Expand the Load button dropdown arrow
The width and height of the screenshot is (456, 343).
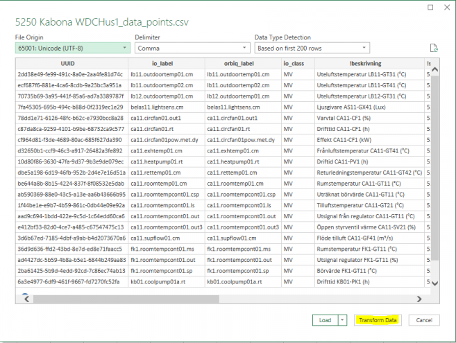(342, 320)
